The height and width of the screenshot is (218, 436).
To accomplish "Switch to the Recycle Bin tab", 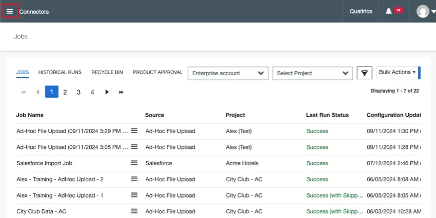I will (107, 73).
